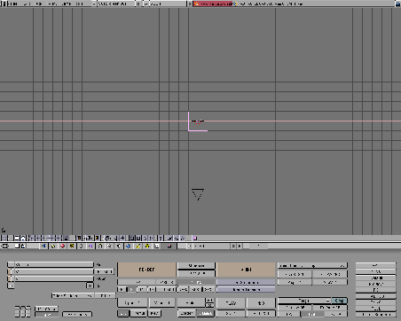Toggle the Crop button beside format menu
This screenshot has width=401, height=321.
(339, 301)
